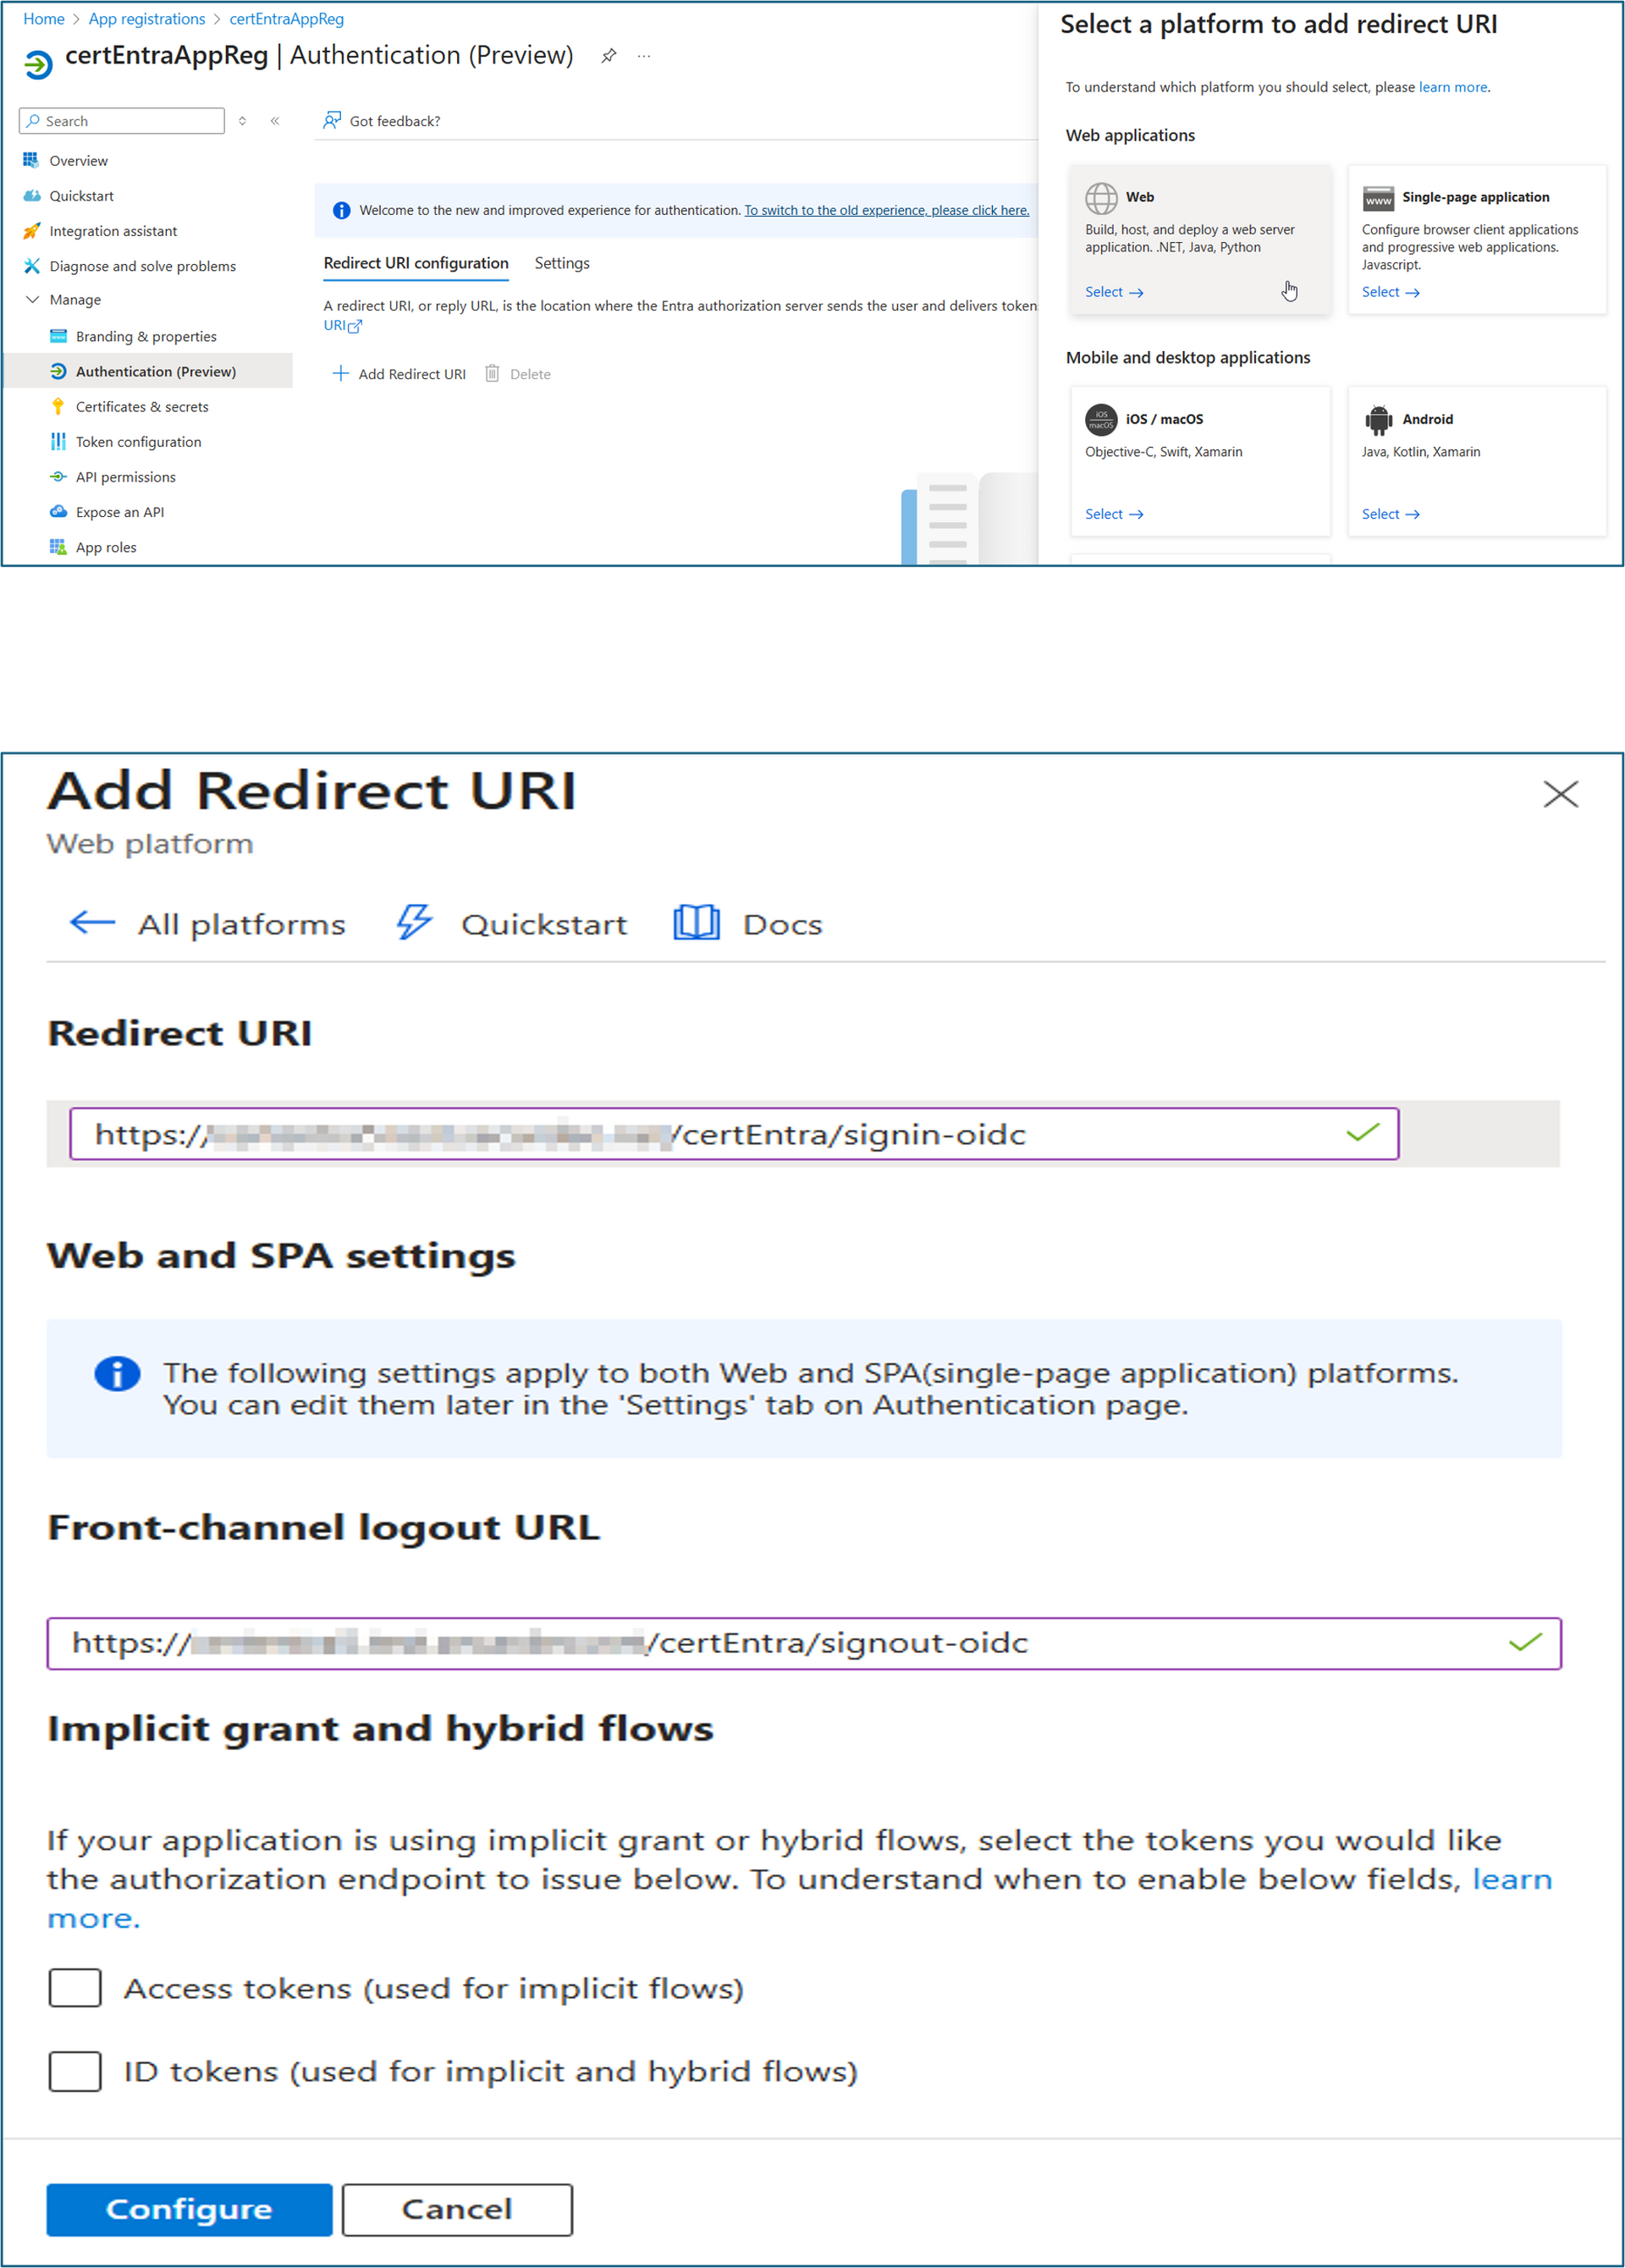Go back using the All platforms arrow
1625x2268 pixels.
coord(92,922)
